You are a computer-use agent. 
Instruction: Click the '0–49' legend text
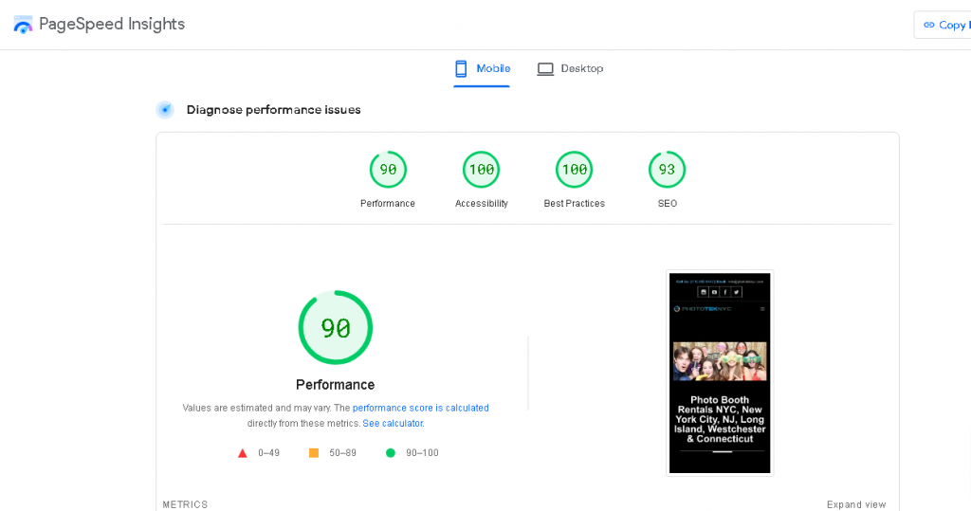268,453
